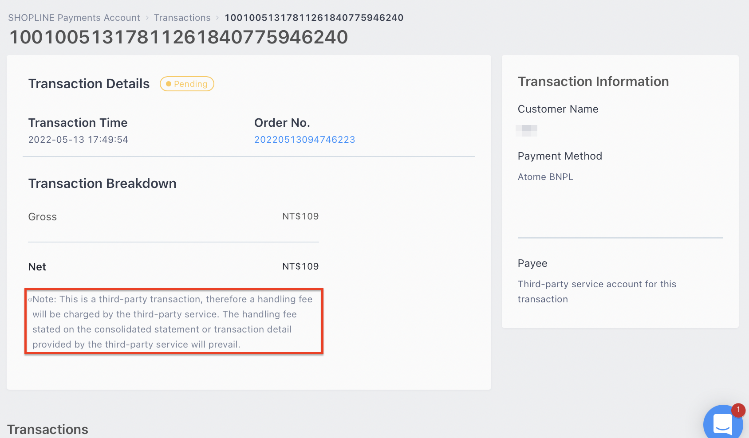This screenshot has height=438, width=749.
Task: Click the Gross amount NT$109
Action: tap(300, 216)
